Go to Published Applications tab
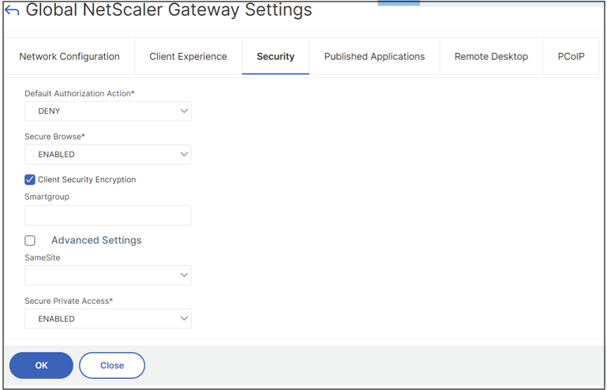The image size is (607, 390). [374, 57]
